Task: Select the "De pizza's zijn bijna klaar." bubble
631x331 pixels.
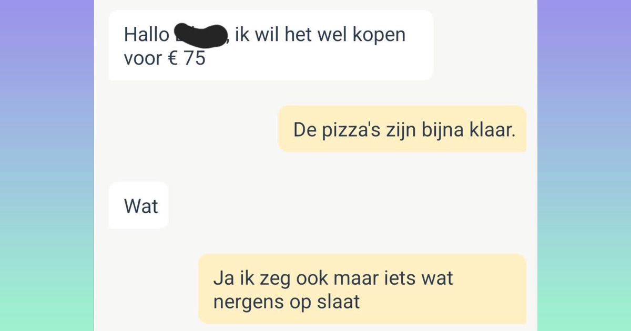Action: pos(402,129)
